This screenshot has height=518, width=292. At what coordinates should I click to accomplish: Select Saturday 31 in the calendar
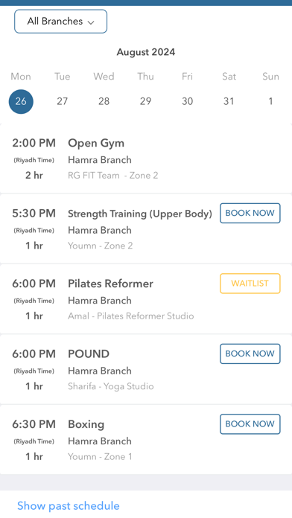(229, 101)
